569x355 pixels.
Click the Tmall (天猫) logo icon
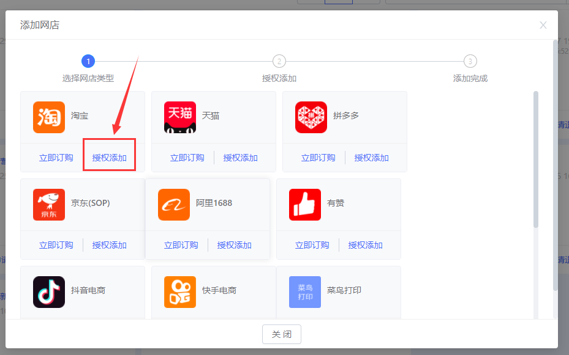[x=180, y=117]
